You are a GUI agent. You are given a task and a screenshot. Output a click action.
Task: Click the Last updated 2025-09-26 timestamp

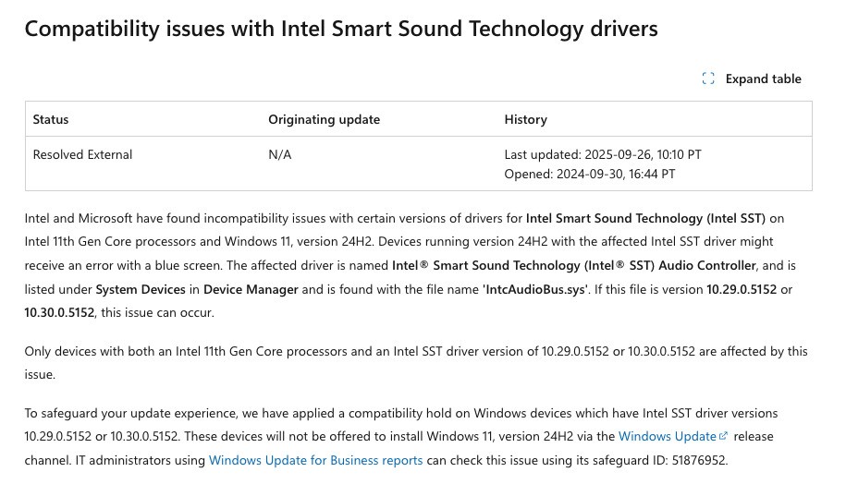602,154
